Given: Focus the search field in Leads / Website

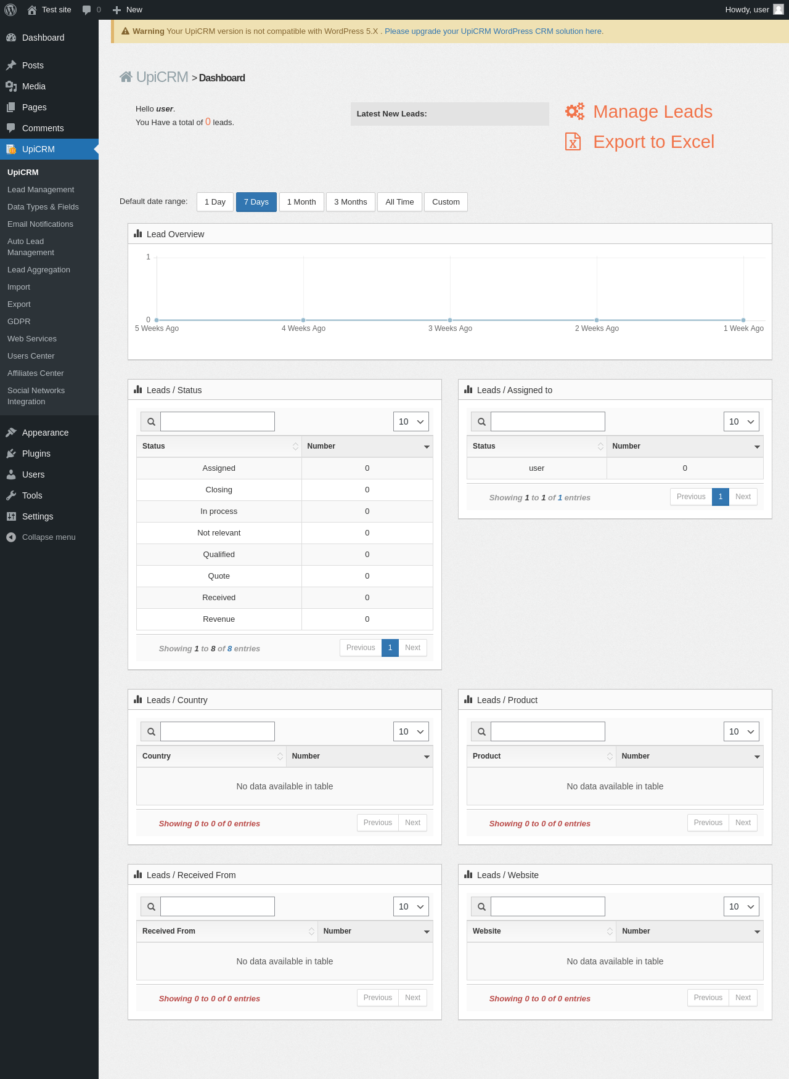Looking at the screenshot, I should point(548,906).
